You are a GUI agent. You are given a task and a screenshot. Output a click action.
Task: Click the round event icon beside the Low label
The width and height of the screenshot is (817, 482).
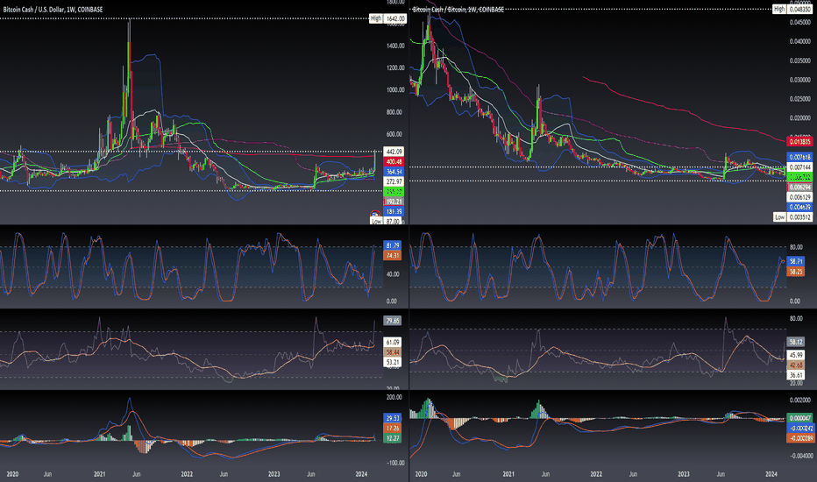(375, 214)
